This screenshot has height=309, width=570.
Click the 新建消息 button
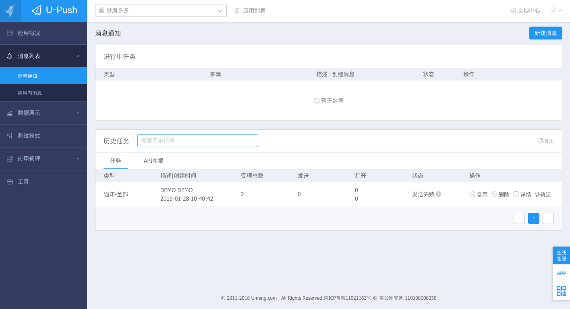[545, 33]
